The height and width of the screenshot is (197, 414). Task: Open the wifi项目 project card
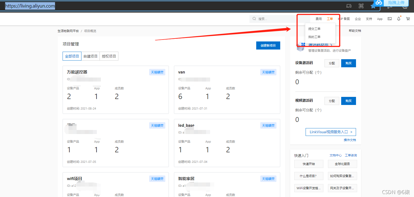(116, 185)
